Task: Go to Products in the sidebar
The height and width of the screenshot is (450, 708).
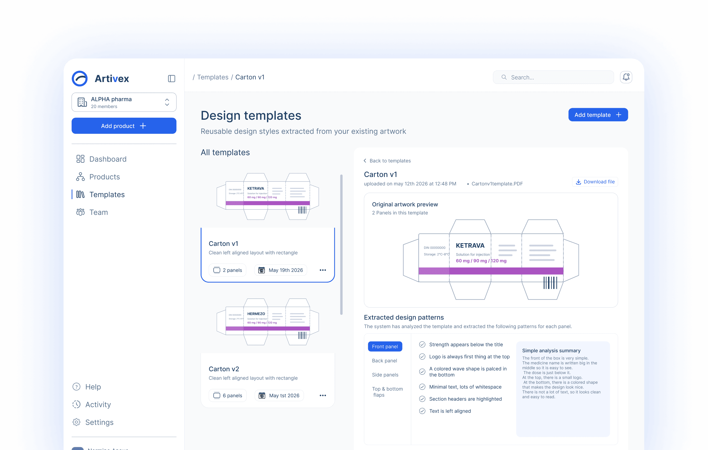Action: click(98, 177)
